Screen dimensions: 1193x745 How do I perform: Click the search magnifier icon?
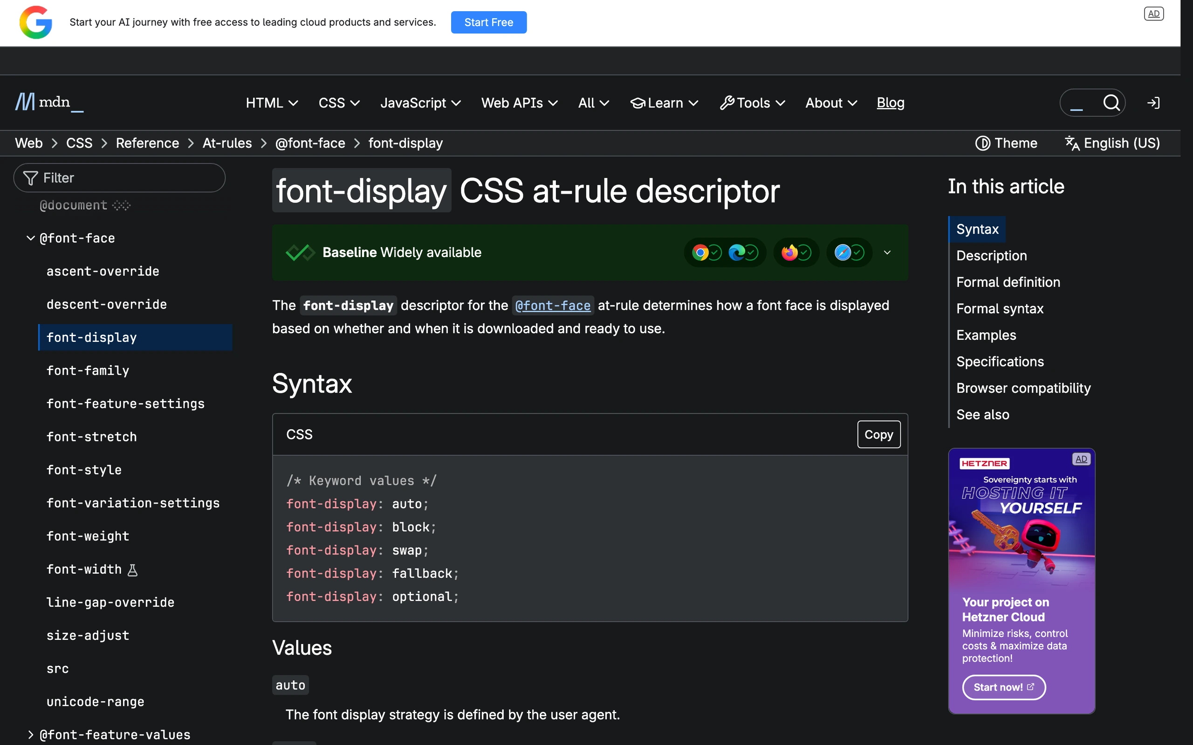[x=1111, y=102]
